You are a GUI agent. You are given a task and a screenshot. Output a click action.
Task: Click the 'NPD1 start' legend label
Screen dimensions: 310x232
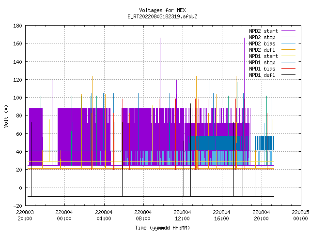click(x=263, y=56)
